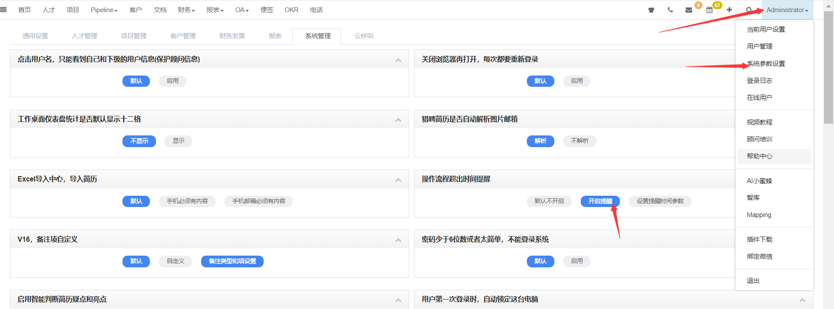
Task: Collapse the 点击用户名 panel chevron
Action: (398, 60)
